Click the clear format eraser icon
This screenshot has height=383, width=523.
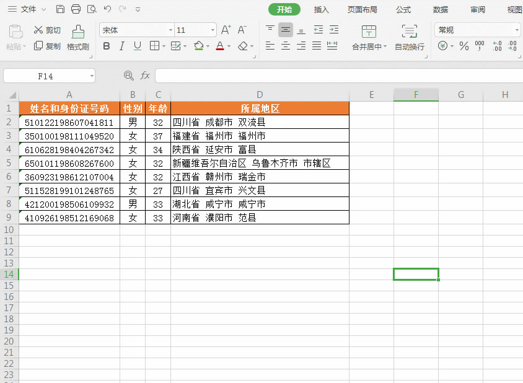pyautogui.click(x=243, y=46)
